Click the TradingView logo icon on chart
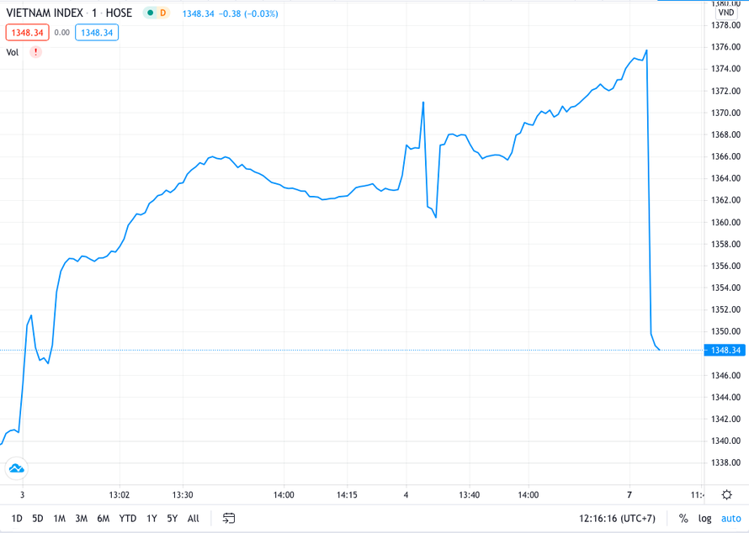This screenshot has width=749, height=533. point(16,468)
